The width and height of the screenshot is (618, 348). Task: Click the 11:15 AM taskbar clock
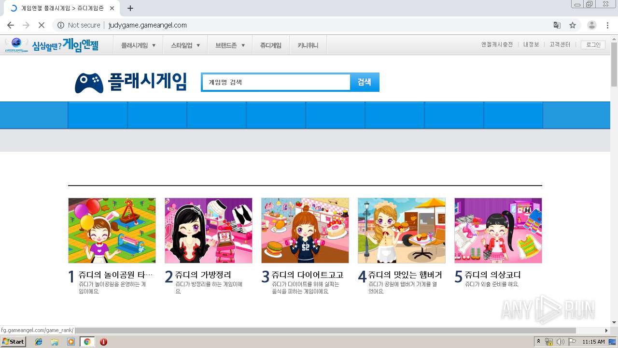point(593,342)
